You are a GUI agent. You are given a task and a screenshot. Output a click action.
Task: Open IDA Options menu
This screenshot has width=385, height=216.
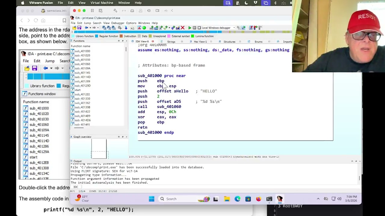131,23
